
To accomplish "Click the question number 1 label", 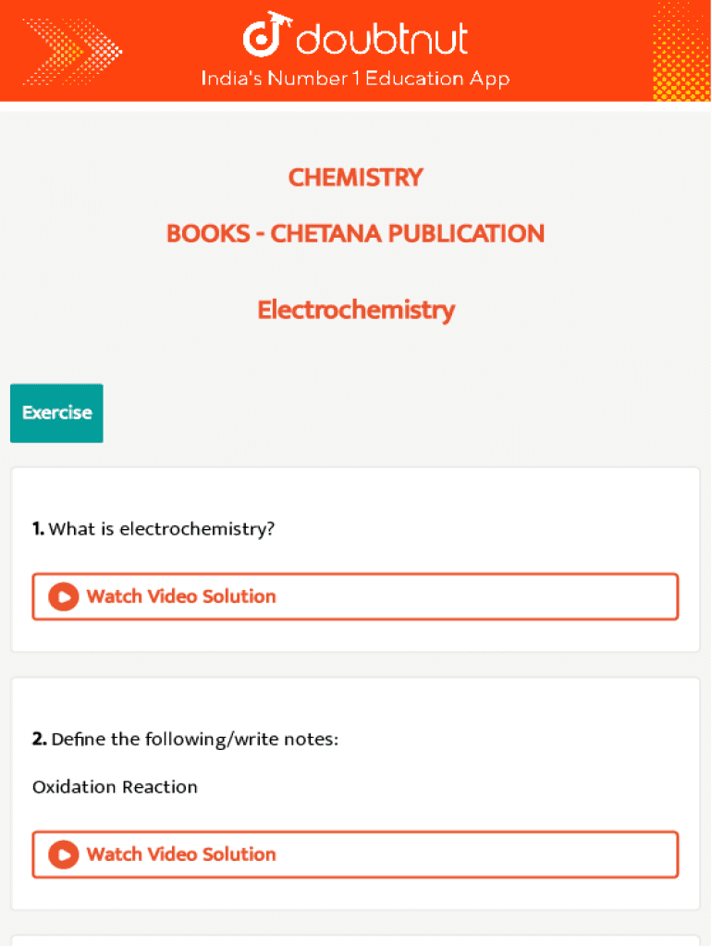I will click(x=38, y=529).
